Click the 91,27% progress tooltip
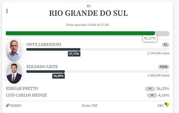The height and width of the screenshot is (113, 179). pos(150,38)
